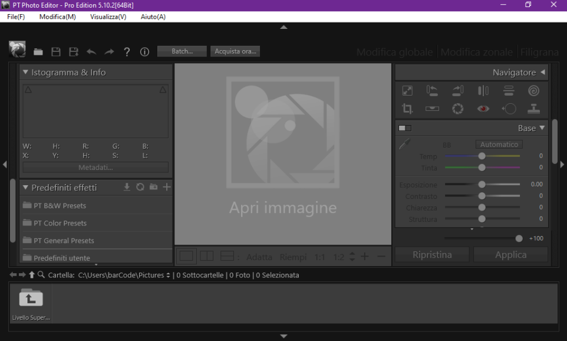Screen dimensions: 567x341
Task: Open the File(F) menu
Action: point(16,17)
